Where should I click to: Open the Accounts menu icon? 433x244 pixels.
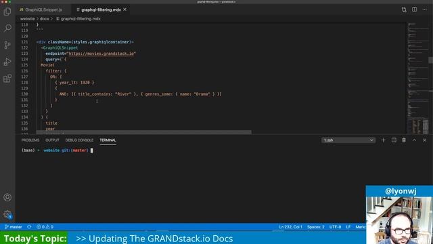coord(7,197)
